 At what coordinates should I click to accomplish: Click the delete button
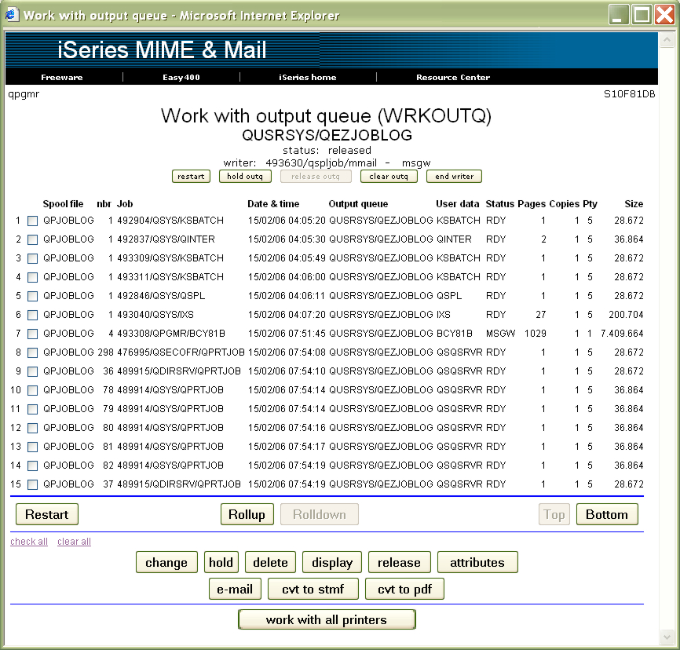coord(271,562)
